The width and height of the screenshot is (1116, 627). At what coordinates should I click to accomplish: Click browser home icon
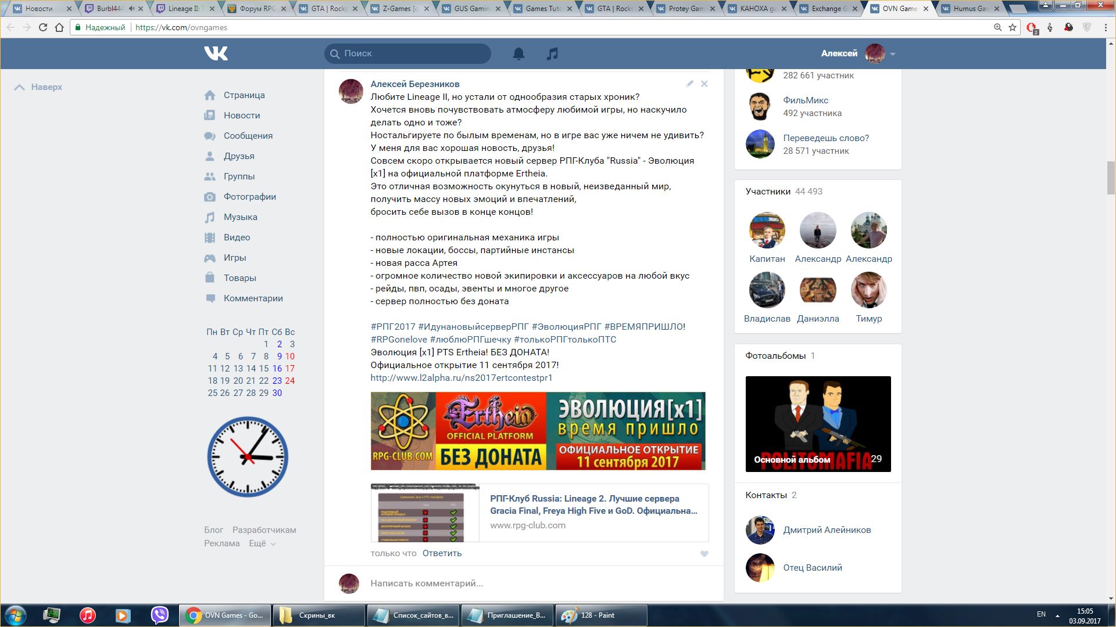tap(59, 27)
